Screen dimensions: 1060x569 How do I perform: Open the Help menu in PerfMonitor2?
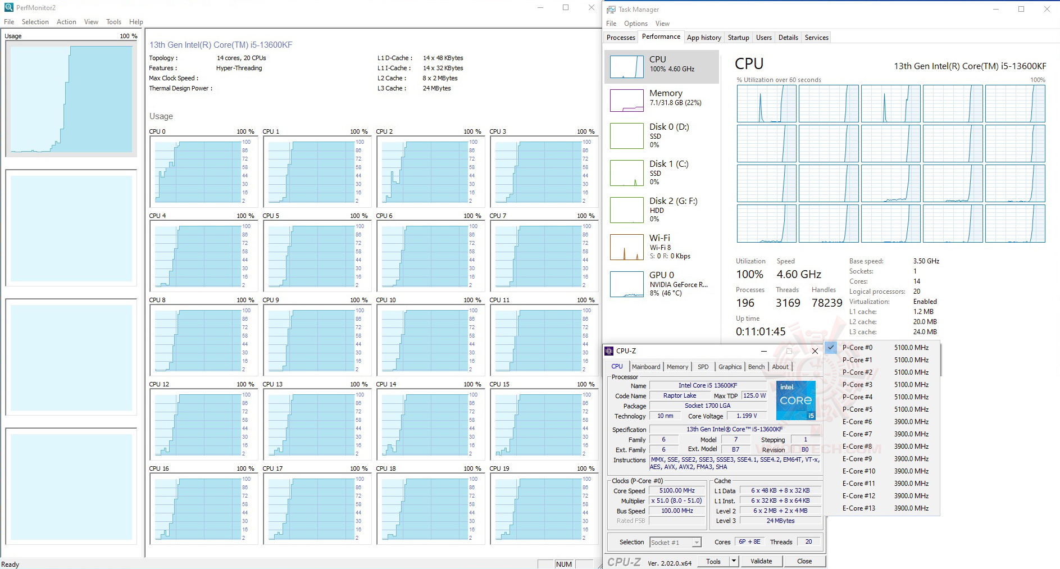click(x=136, y=22)
